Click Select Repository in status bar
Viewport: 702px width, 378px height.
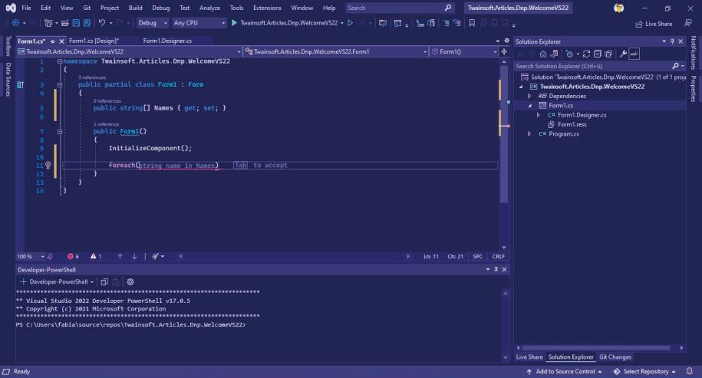pyautogui.click(x=644, y=371)
